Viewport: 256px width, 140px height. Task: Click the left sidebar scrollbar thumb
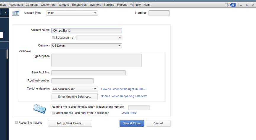[7, 54]
